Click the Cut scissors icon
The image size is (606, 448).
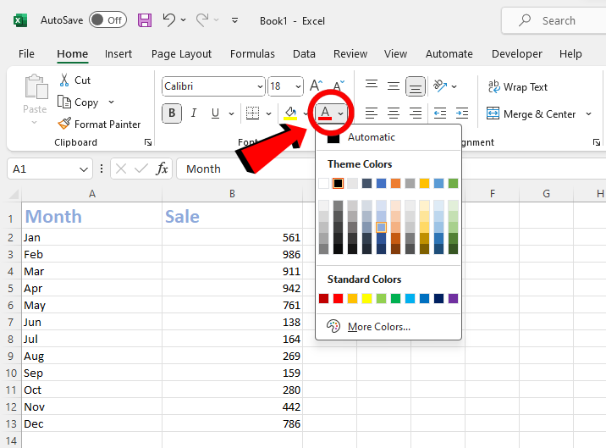coord(64,80)
